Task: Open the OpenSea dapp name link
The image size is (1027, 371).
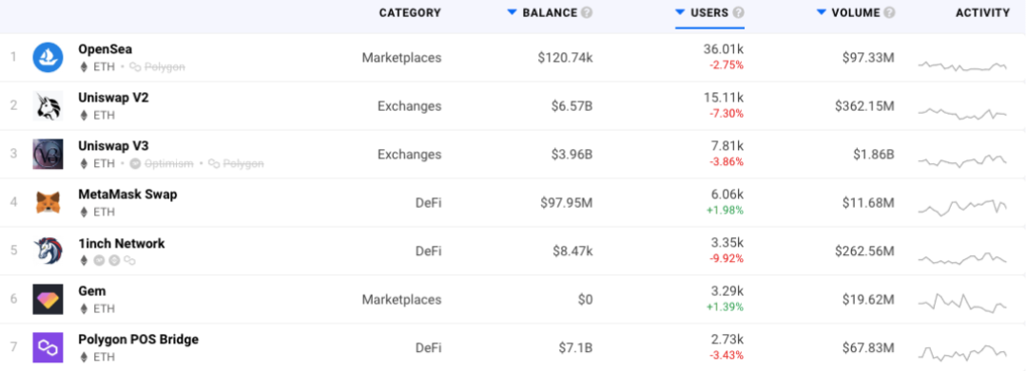Action: click(x=106, y=49)
